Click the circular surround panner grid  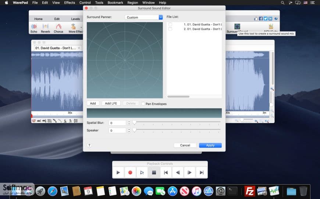pos(125,60)
